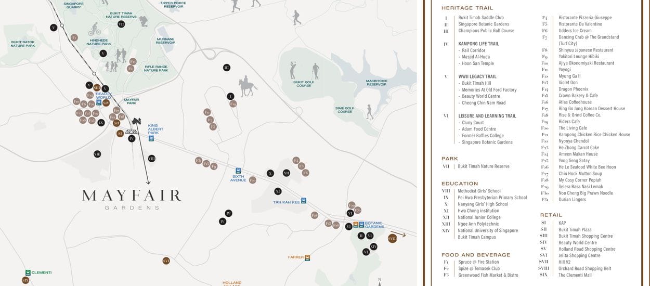Click the SII Bukit Timah Plaza marker
Viewport: 650px width, 286px height.
(116, 123)
